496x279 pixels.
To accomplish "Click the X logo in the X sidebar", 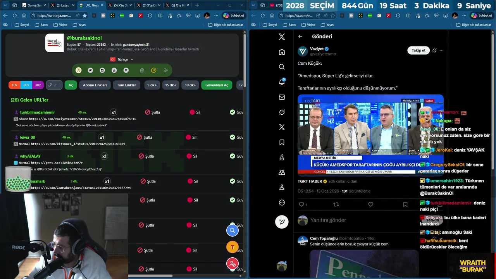I will click(x=282, y=37).
